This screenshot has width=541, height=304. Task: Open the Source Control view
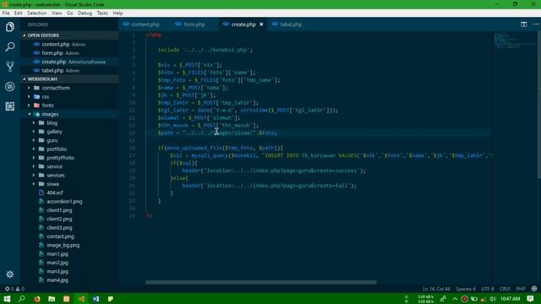(9, 67)
